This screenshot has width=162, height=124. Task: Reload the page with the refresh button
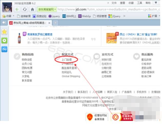click(25, 10)
